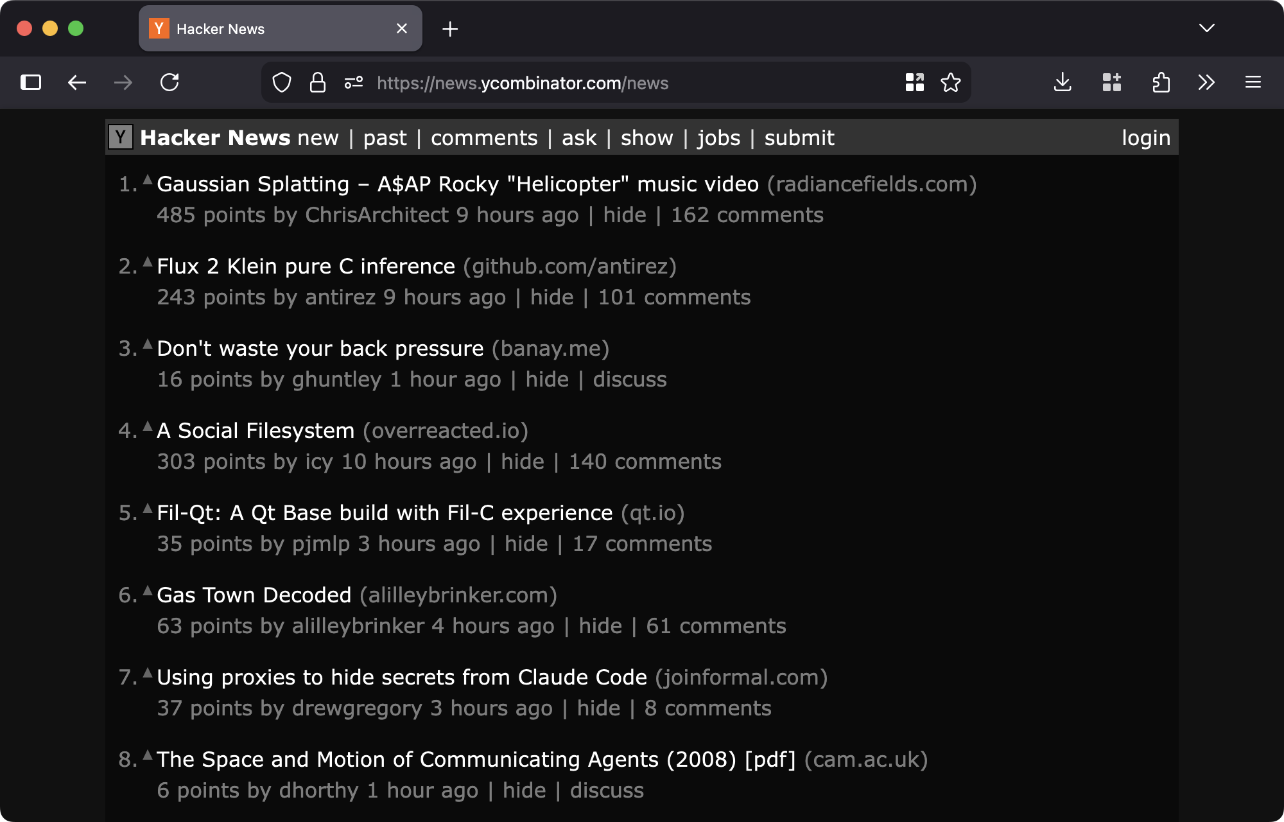Click the browser reload button
Image resolution: width=1284 pixels, height=822 pixels.
coord(169,83)
